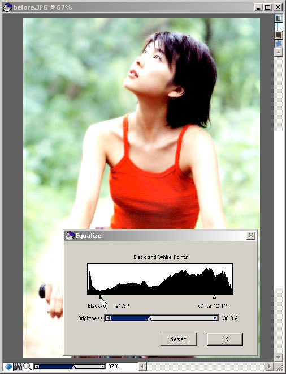Click the Brightness slider right arrow

coord(215,318)
